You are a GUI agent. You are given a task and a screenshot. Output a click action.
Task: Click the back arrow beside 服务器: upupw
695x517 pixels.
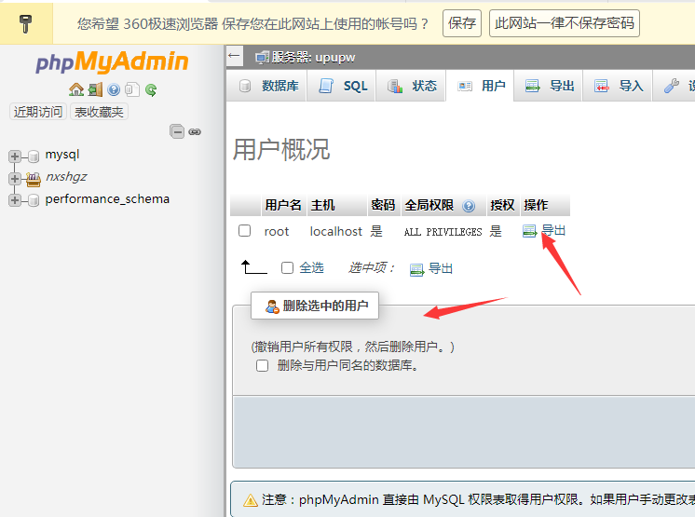235,57
